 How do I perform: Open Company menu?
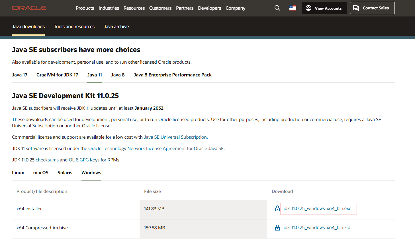coord(235,8)
